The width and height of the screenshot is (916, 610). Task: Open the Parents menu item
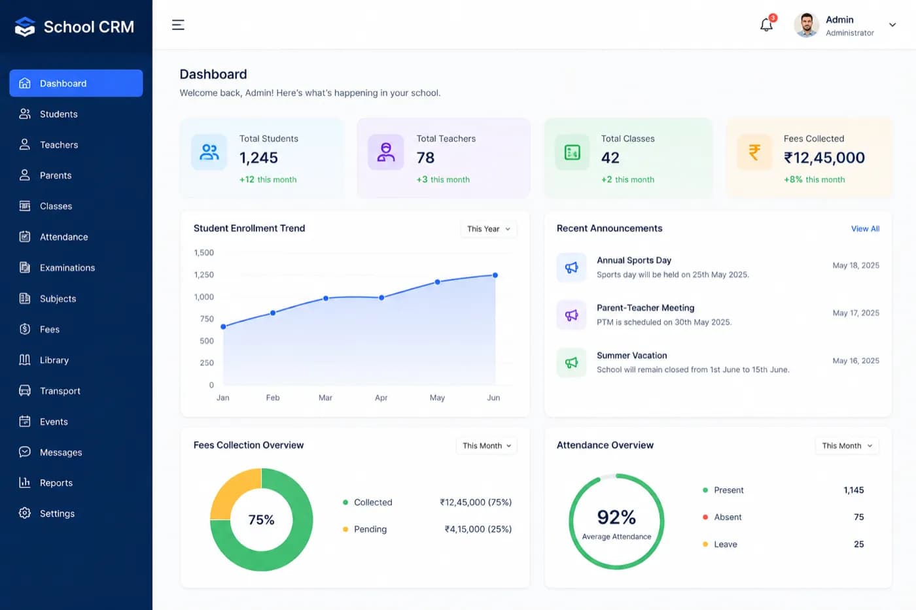pyautogui.click(x=76, y=175)
